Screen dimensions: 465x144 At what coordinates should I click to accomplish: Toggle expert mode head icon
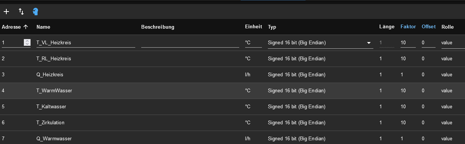35,12
